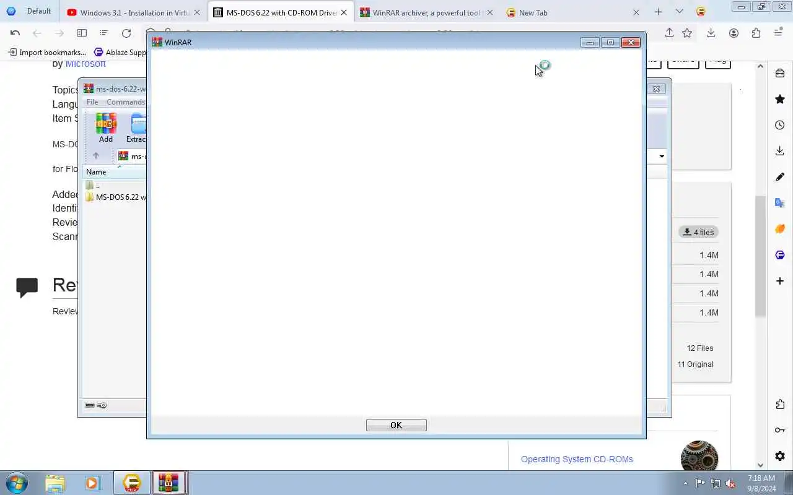The height and width of the screenshot is (495, 793).
Task: Click the drive icon in WinRAR status bar
Action: (90, 405)
